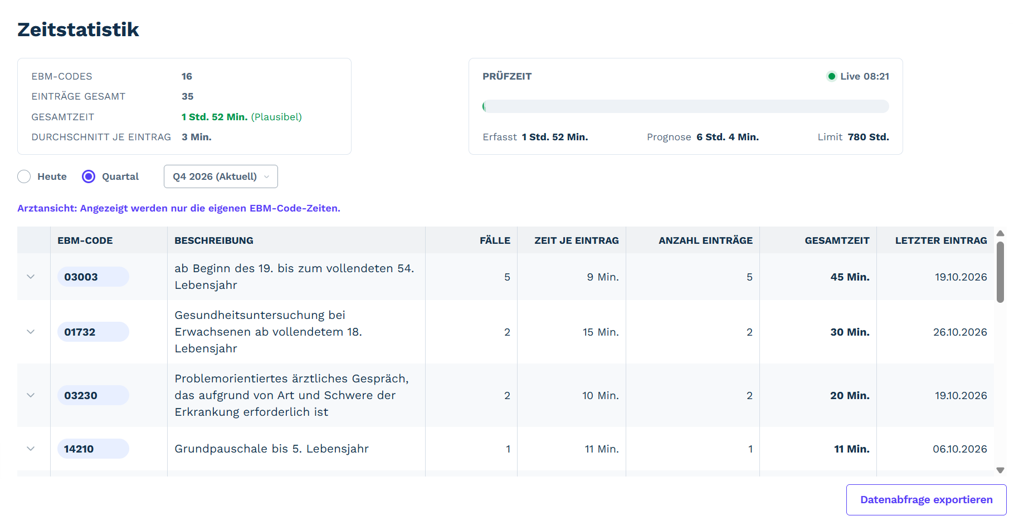This screenshot has height=521, width=1014.
Task: Click the table scrollbar up arrow
Action: click(1000, 233)
